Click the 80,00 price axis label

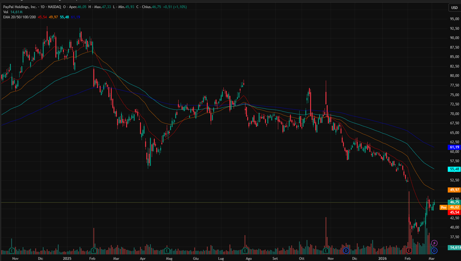tap(454, 76)
